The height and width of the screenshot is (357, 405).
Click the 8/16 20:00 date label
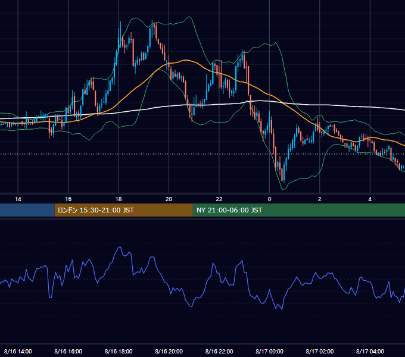coord(169,351)
